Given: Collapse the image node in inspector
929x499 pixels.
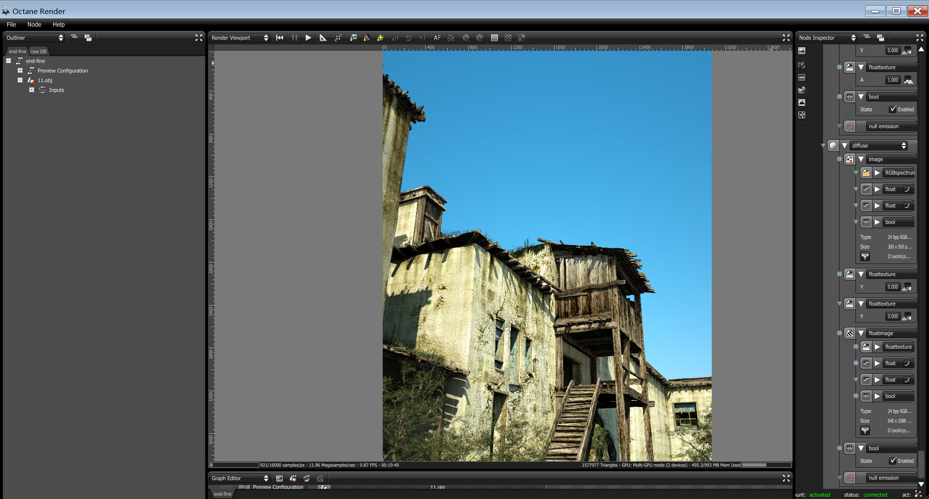Looking at the screenshot, I should point(861,159).
